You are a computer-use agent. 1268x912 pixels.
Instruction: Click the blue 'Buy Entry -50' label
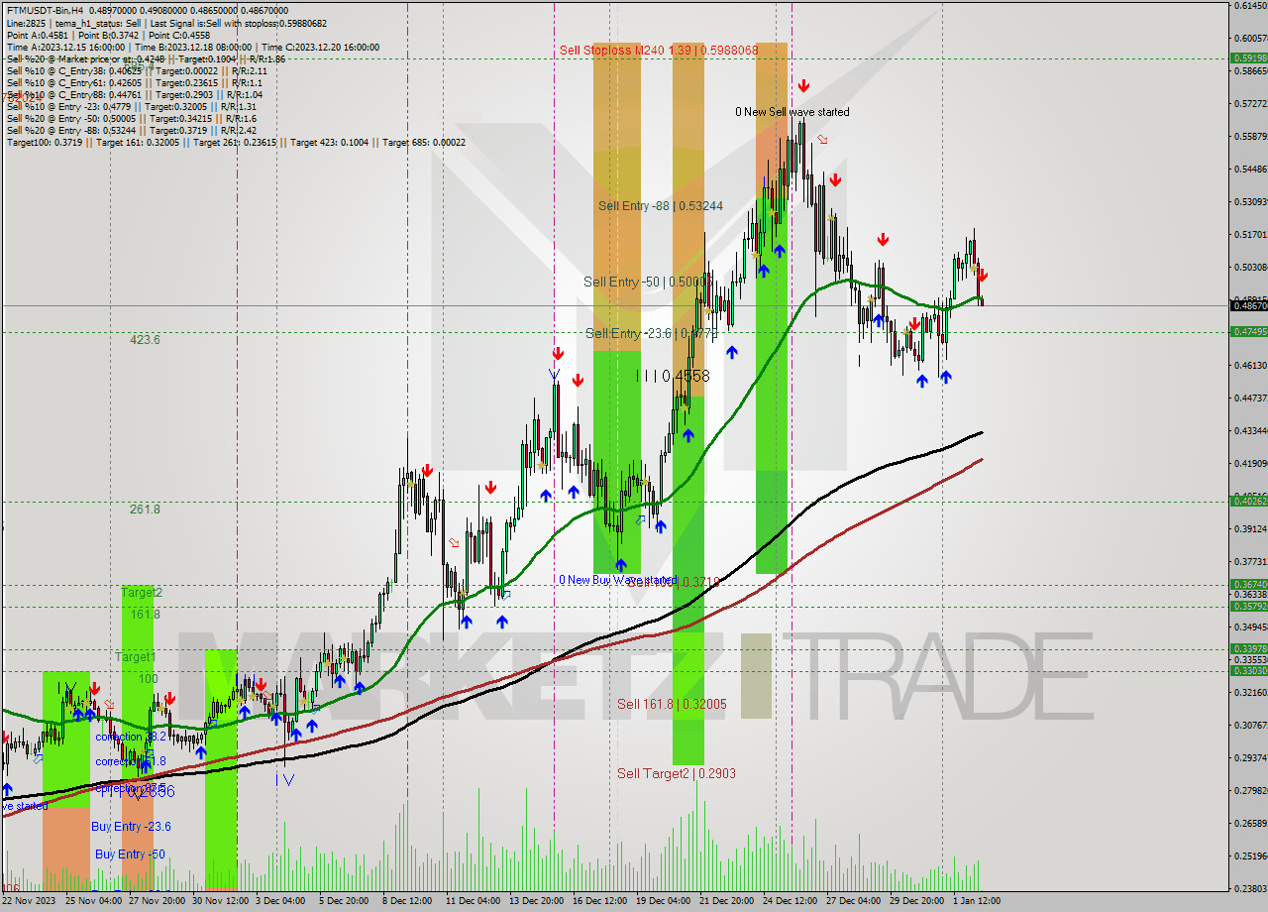pos(130,855)
